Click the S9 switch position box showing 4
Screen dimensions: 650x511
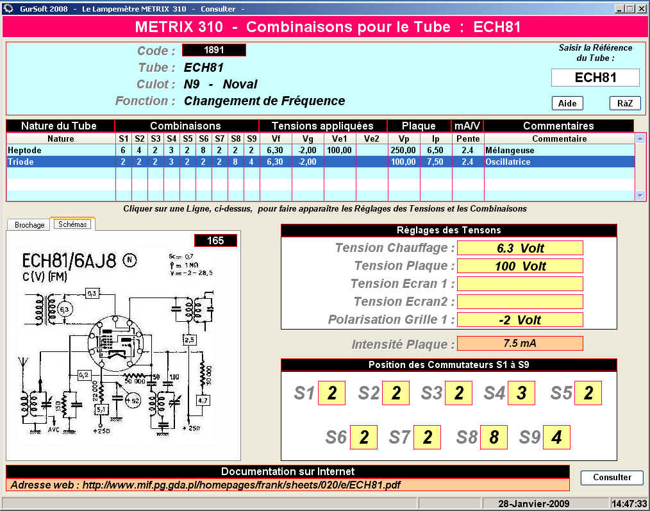[556, 437]
